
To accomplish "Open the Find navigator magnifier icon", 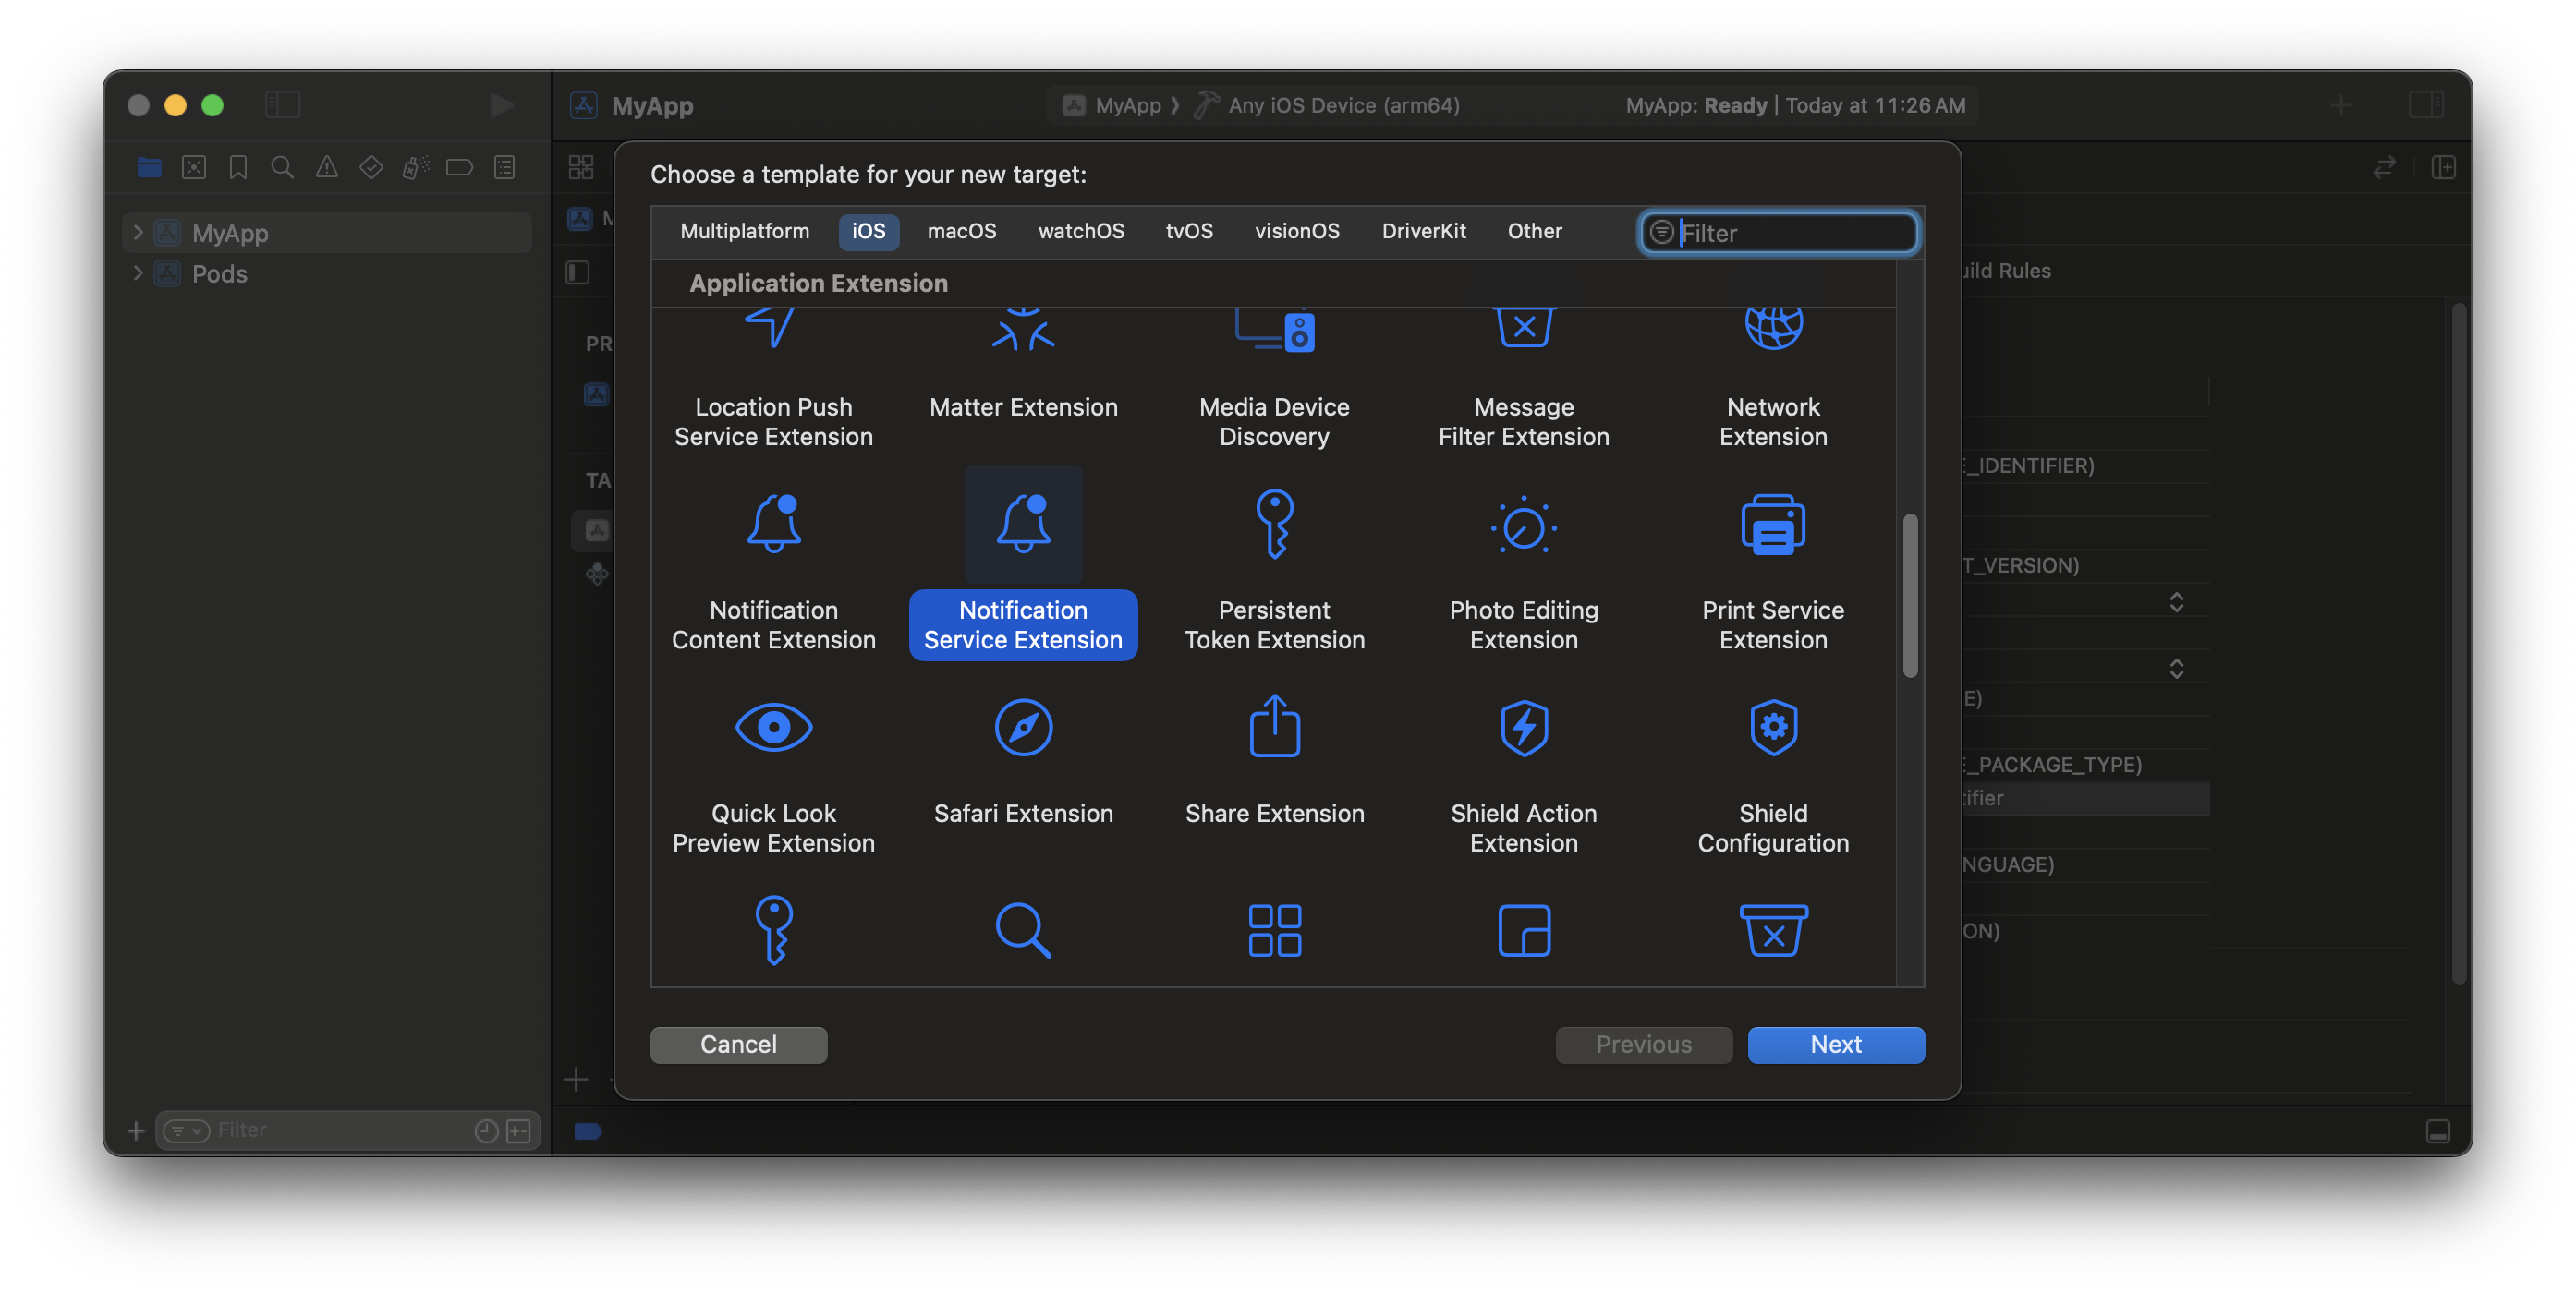I will [x=282, y=167].
